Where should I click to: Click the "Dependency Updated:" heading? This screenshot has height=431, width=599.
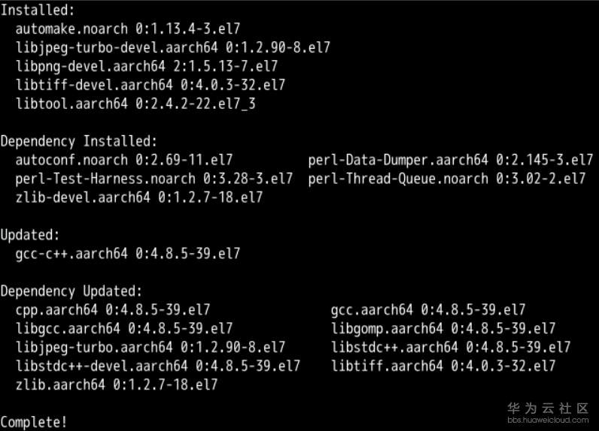tap(71, 291)
